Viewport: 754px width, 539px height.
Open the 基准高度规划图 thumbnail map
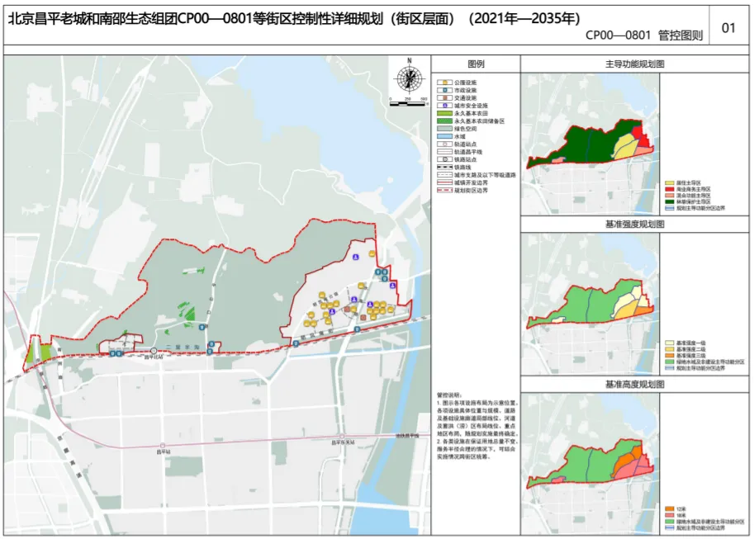pyautogui.click(x=590, y=464)
